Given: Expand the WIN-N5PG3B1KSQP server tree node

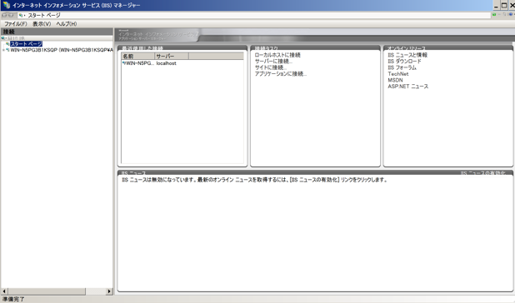Looking at the screenshot, I should [3, 50].
